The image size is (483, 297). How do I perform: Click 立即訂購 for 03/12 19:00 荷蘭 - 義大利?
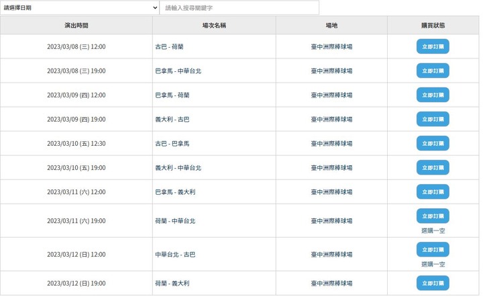433,283
